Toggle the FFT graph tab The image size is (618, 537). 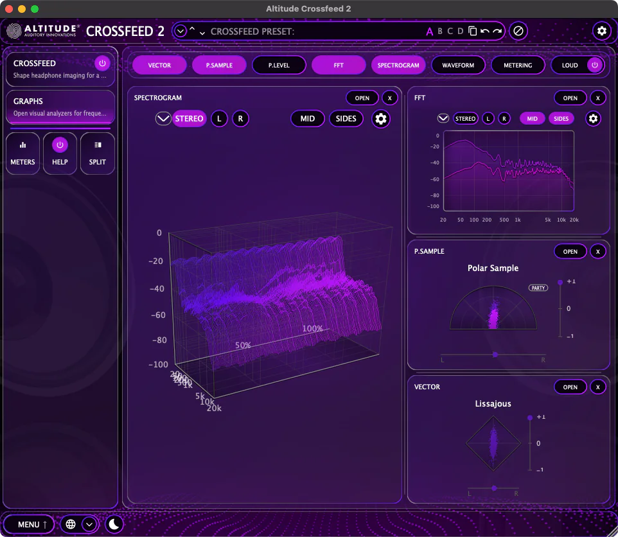(339, 65)
